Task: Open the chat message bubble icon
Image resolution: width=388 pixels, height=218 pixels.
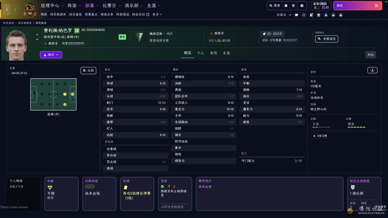Action: (x=296, y=15)
